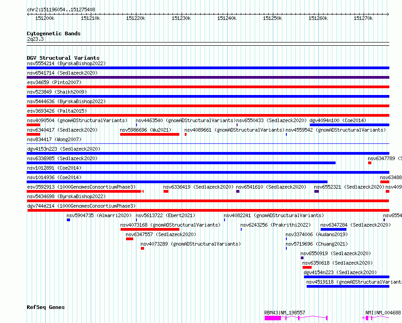The width and height of the screenshot is (402, 323).
Task: Click dgv4094n100 (Coe2014) label
Action: point(338,120)
